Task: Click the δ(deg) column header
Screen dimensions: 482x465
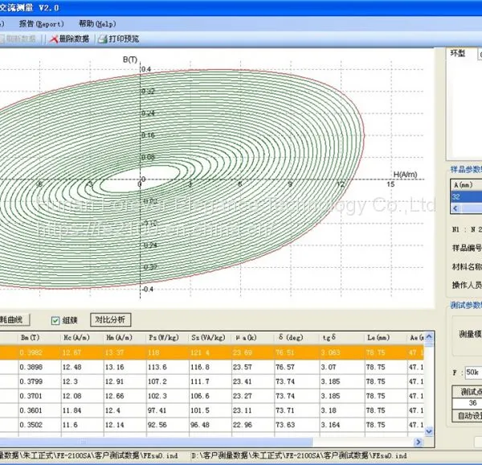Action: point(296,338)
